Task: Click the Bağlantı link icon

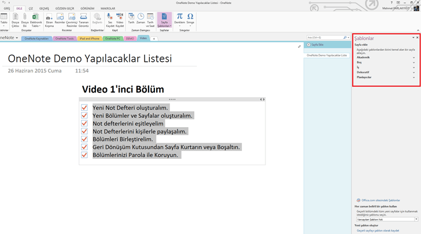Action: tap(97, 19)
